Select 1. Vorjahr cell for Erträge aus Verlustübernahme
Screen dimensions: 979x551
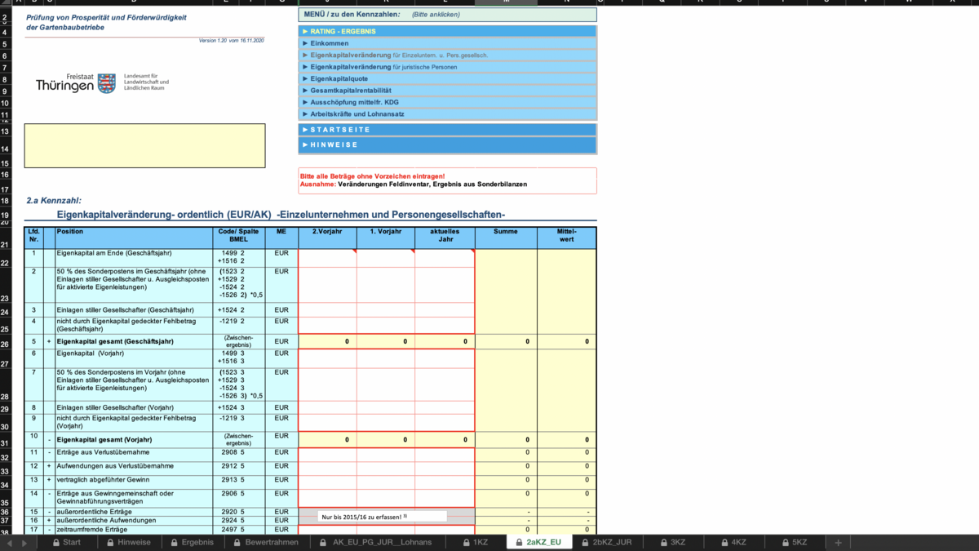click(x=386, y=454)
